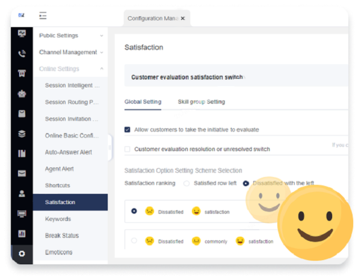
Task: Open Keywords settings page
Action: click(x=58, y=219)
